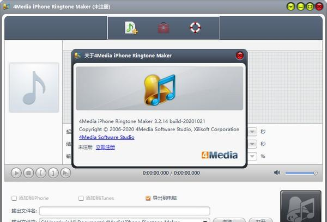Adjust the volume slider
Screen dimensions: 327x222
point(301,173)
